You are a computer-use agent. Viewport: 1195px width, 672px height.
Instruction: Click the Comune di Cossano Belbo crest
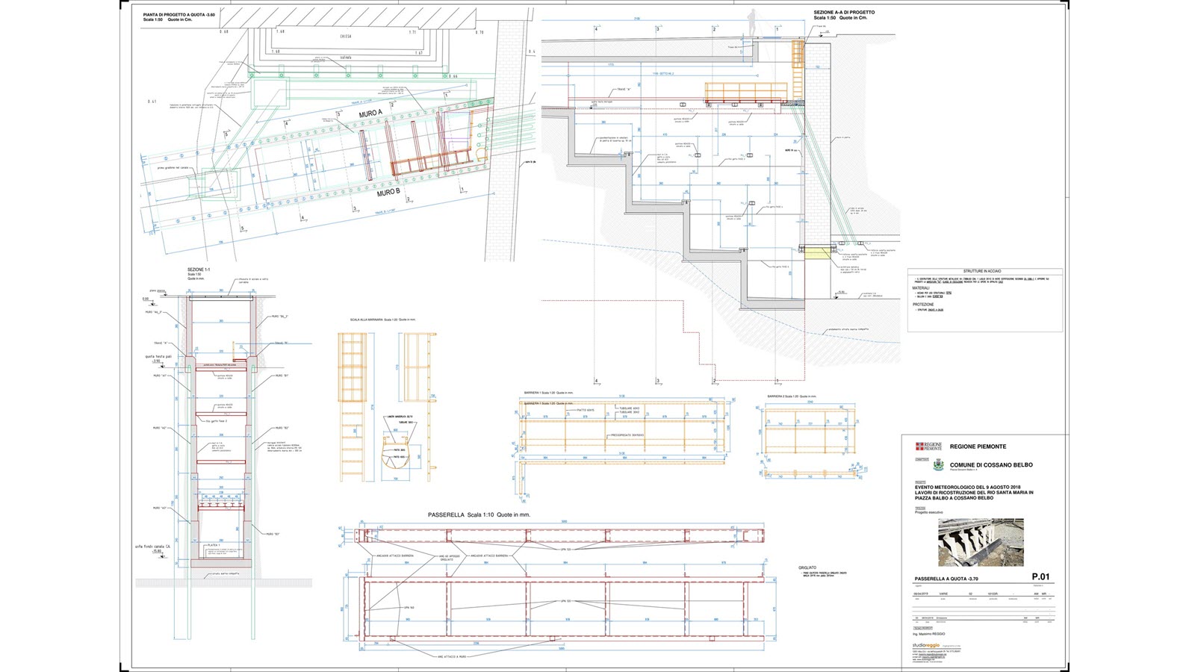938,464
